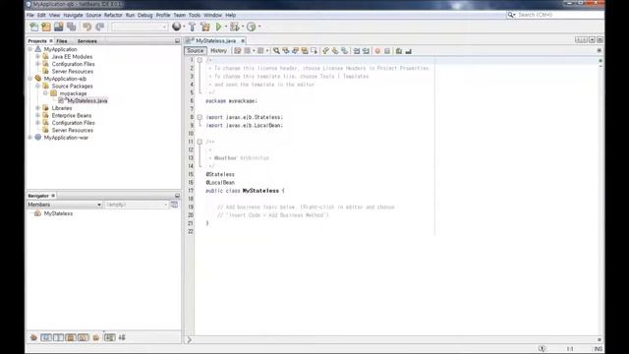Select the Source view button
This screenshot has width=629, height=354.
pos(195,51)
